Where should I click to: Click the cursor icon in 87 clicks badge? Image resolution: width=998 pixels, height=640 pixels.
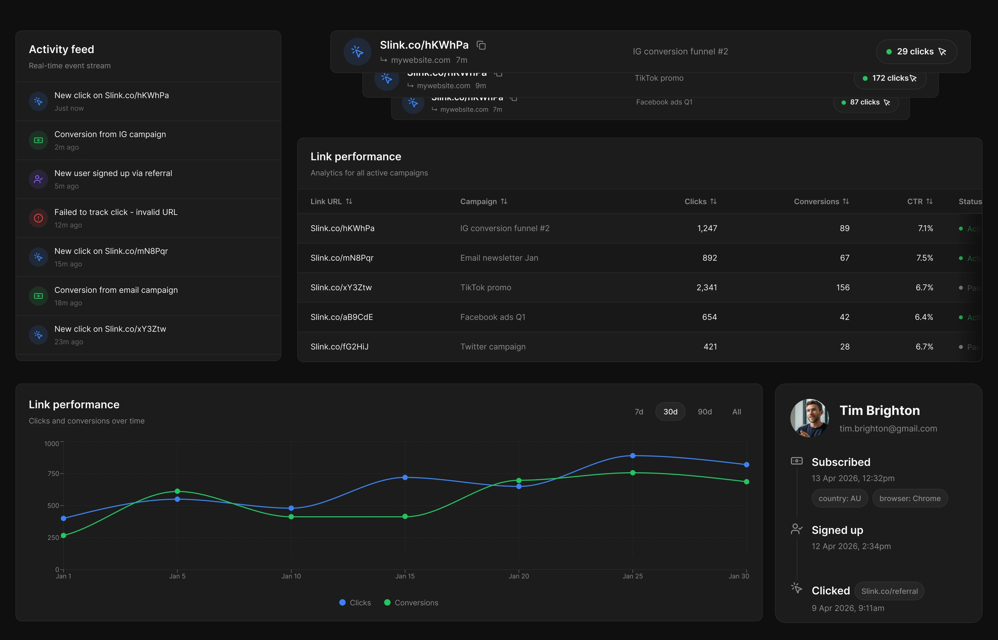(886, 102)
